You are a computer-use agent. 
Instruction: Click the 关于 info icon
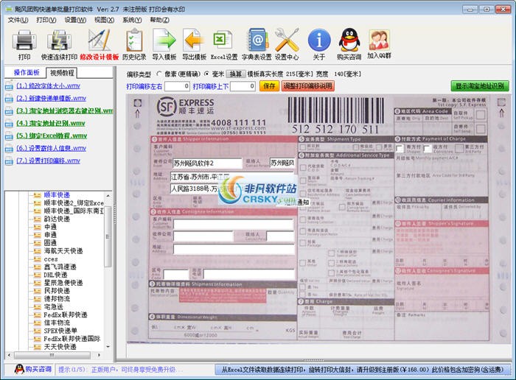point(319,46)
